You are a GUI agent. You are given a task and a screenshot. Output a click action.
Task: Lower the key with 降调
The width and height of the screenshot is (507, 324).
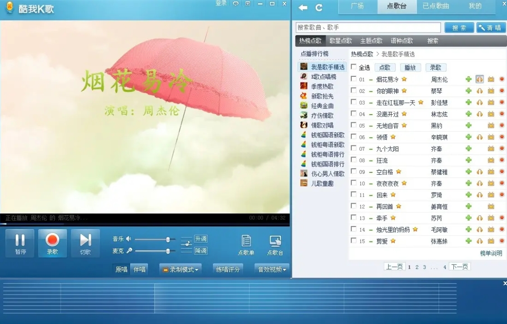(200, 250)
